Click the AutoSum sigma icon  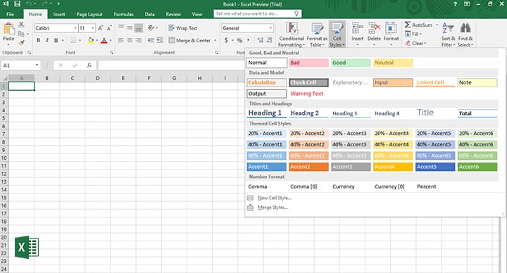408,25
